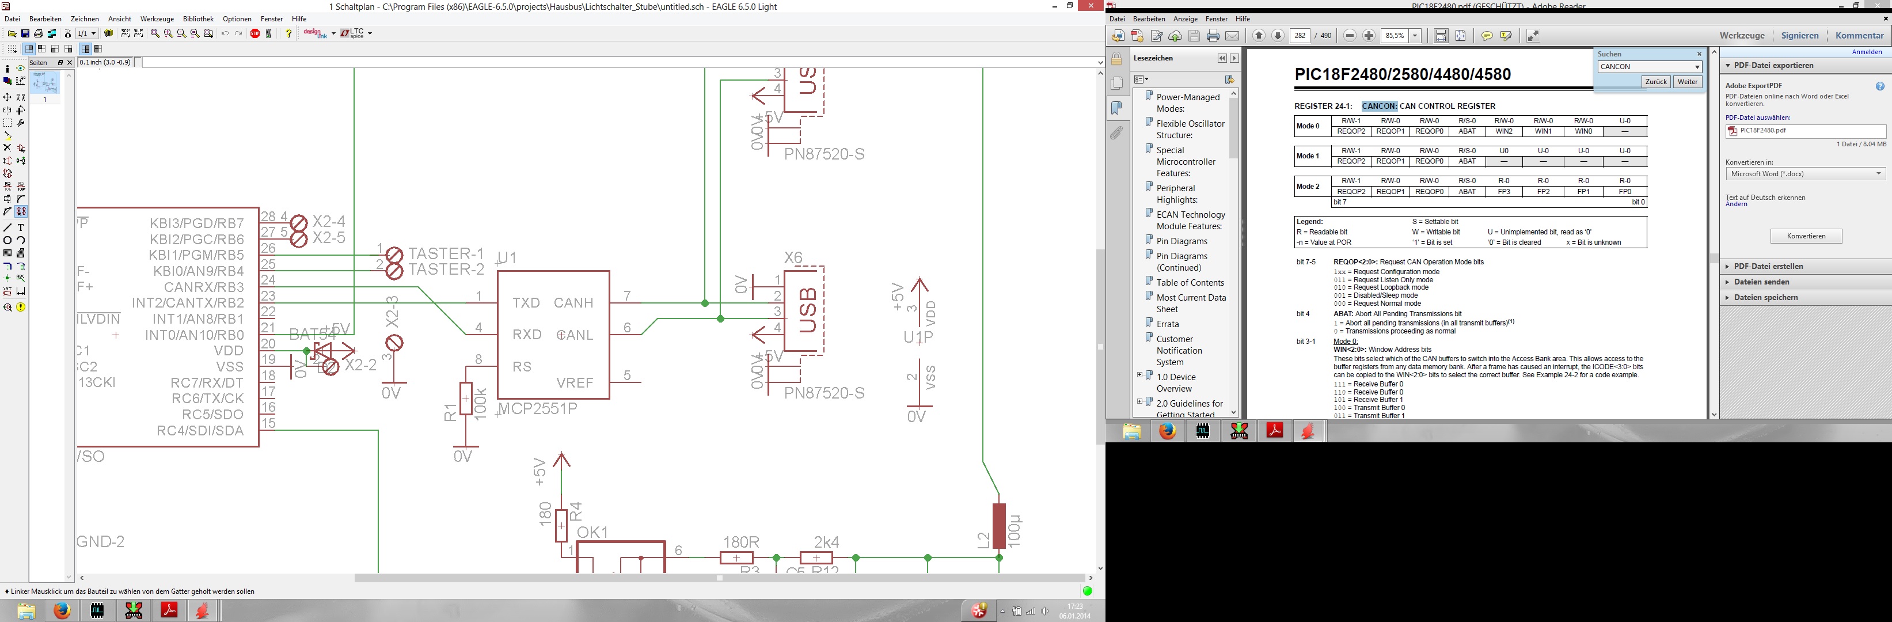Select the Info tool in EAGLE
The image size is (1892, 622).
7,69
